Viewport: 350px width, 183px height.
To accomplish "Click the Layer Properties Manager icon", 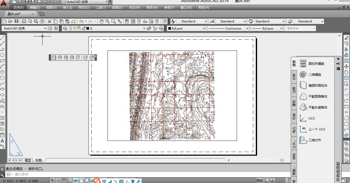I will [x=64, y=28].
